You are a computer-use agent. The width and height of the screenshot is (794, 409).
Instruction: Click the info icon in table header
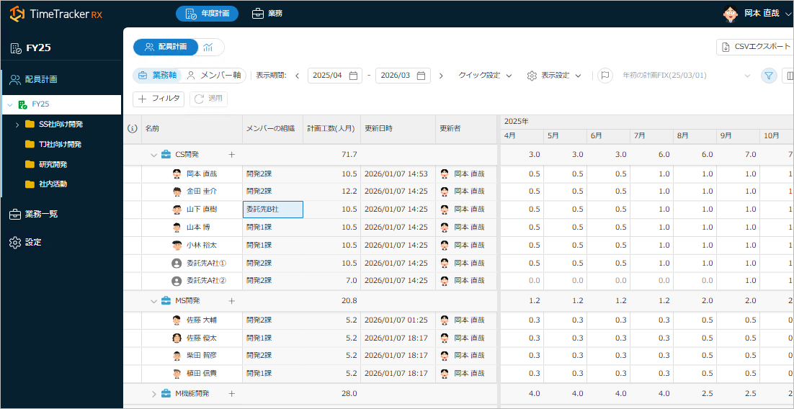pyautogui.click(x=132, y=129)
